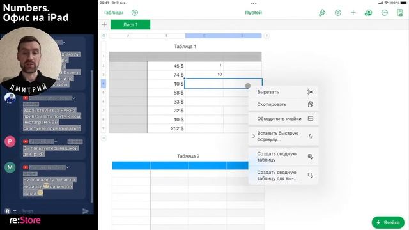Viewport: 409px width, 230px height.
Task: Choose Создать сводную таблицу entry
Action: [283, 157]
